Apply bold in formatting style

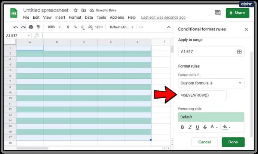coord(182,127)
